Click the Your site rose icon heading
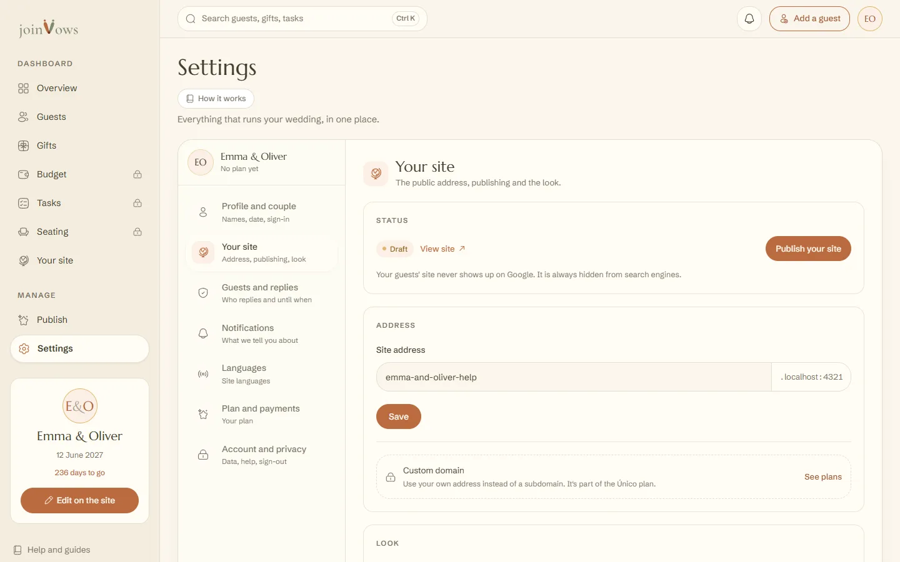This screenshot has width=900, height=562. [376, 173]
